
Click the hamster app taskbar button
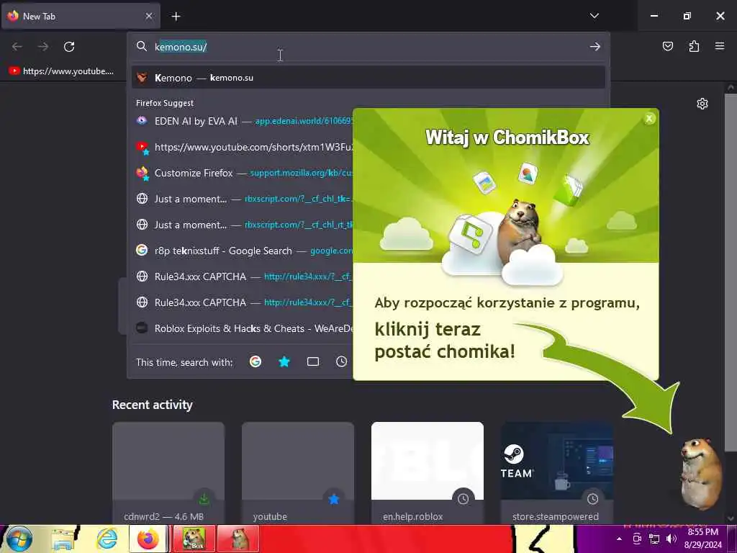coord(238,539)
